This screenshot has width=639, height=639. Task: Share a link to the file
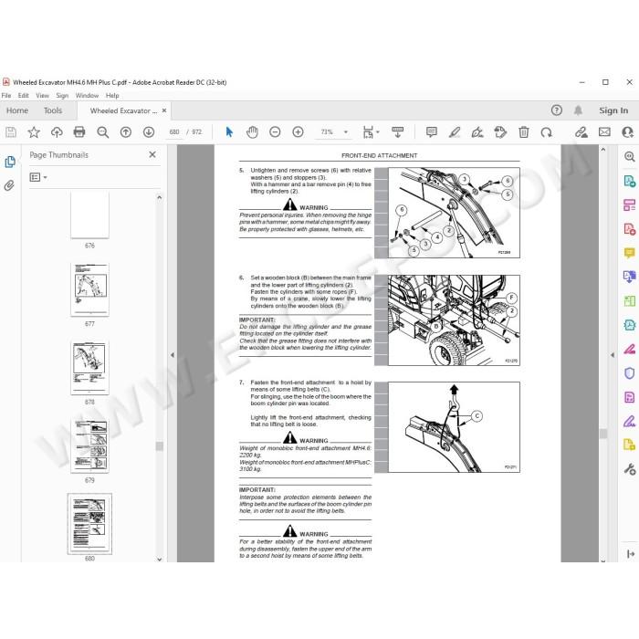point(581,132)
